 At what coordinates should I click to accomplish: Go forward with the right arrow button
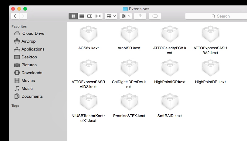[23, 16]
